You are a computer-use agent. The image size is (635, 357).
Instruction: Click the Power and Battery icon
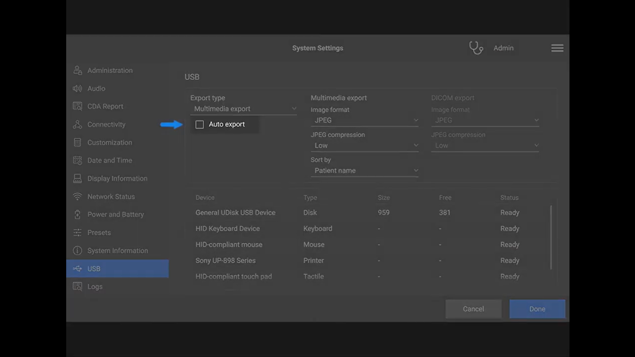coord(77,214)
